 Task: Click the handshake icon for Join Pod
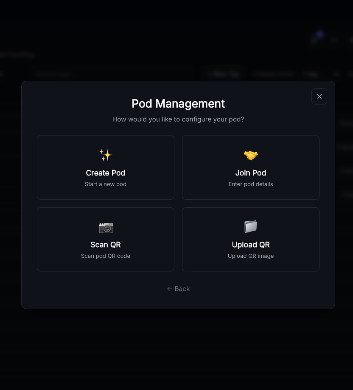[251, 155]
